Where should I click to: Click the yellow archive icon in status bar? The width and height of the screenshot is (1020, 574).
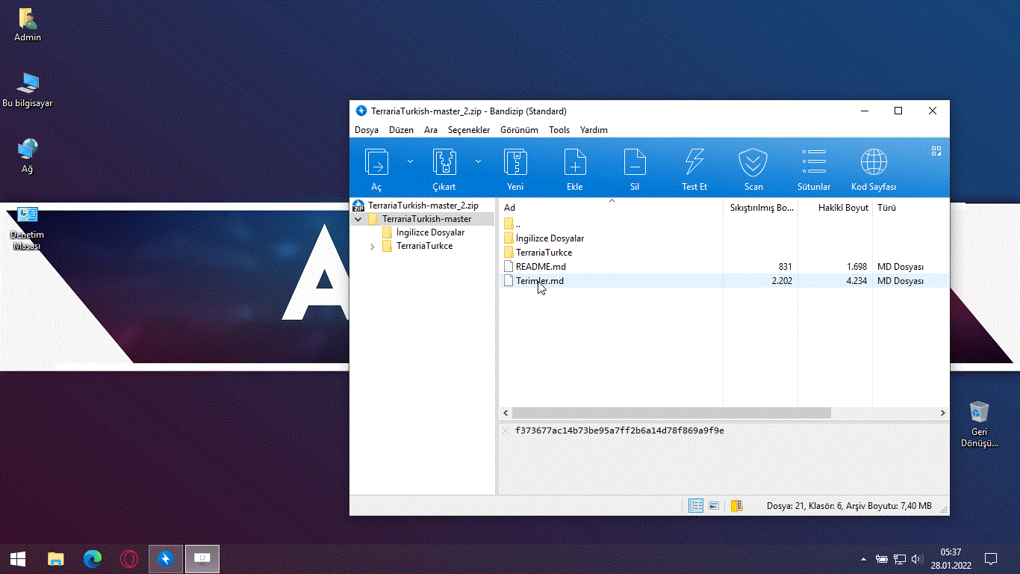click(x=737, y=506)
